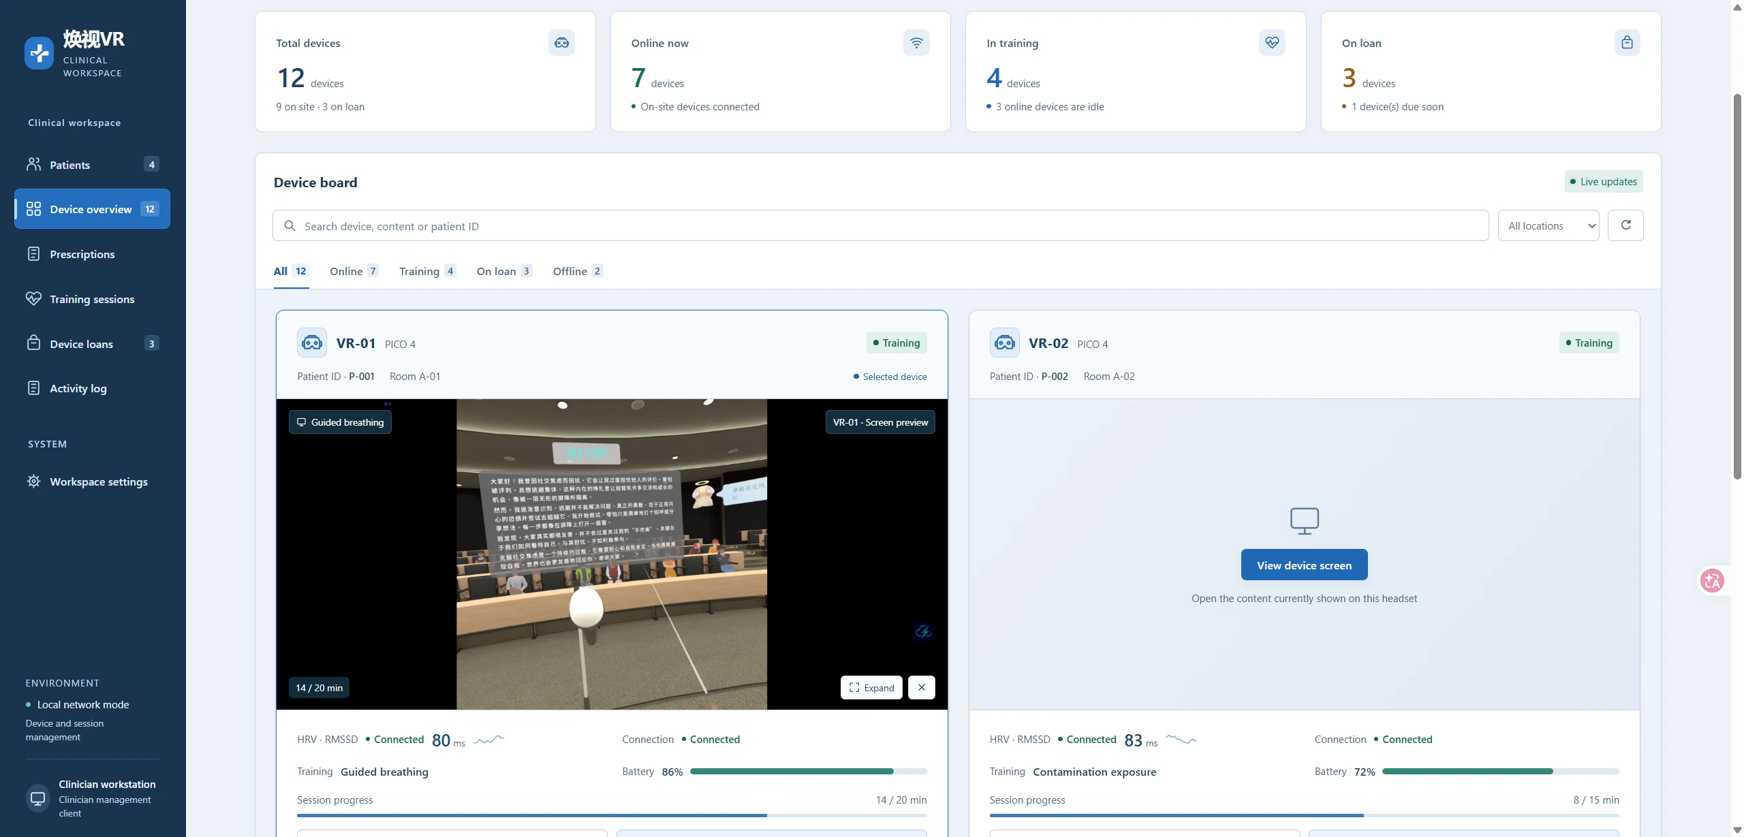Screen dimensions: 1744x837
Task: Click In training heart pulse icon
Action: (1272, 43)
